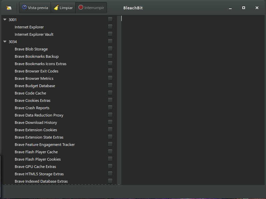Enable Brave Flash Player Cookies checkbox
This screenshot has width=266, height=199.
(110, 159)
